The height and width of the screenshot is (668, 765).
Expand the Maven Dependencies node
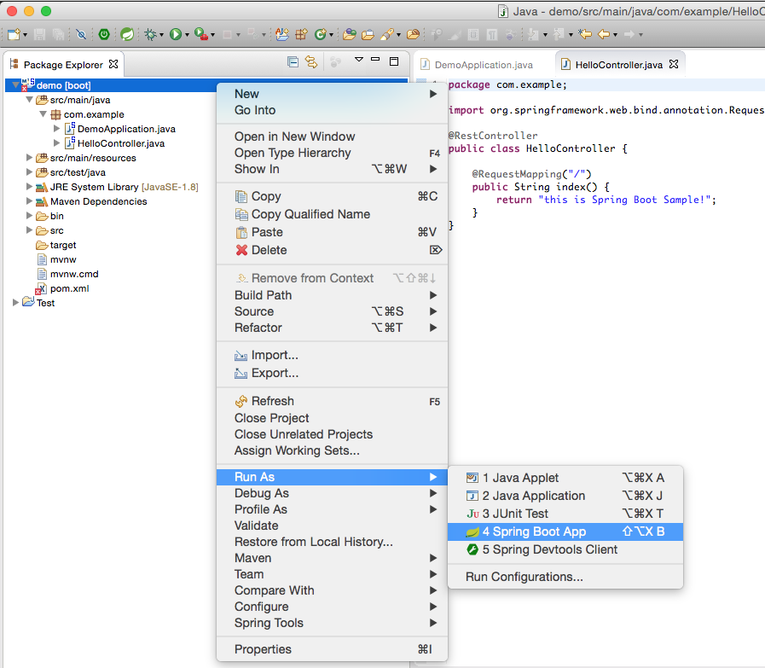(x=29, y=201)
